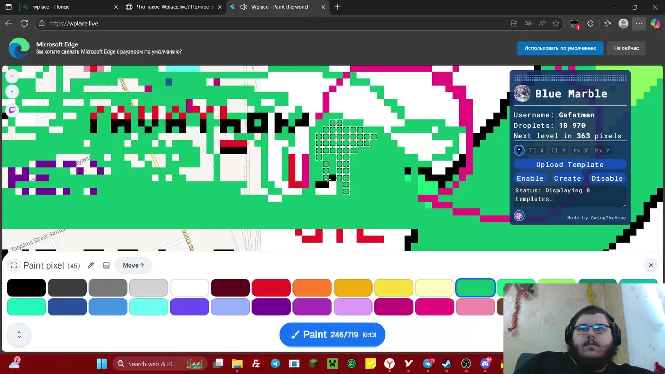Select the selected green color swatch
This screenshot has width=665, height=374.
[475, 288]
